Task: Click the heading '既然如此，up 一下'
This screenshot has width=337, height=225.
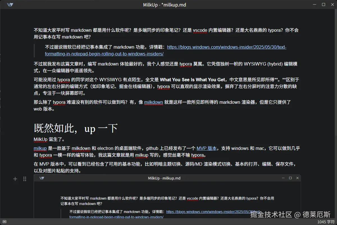Action: click(x=76, y=128)
